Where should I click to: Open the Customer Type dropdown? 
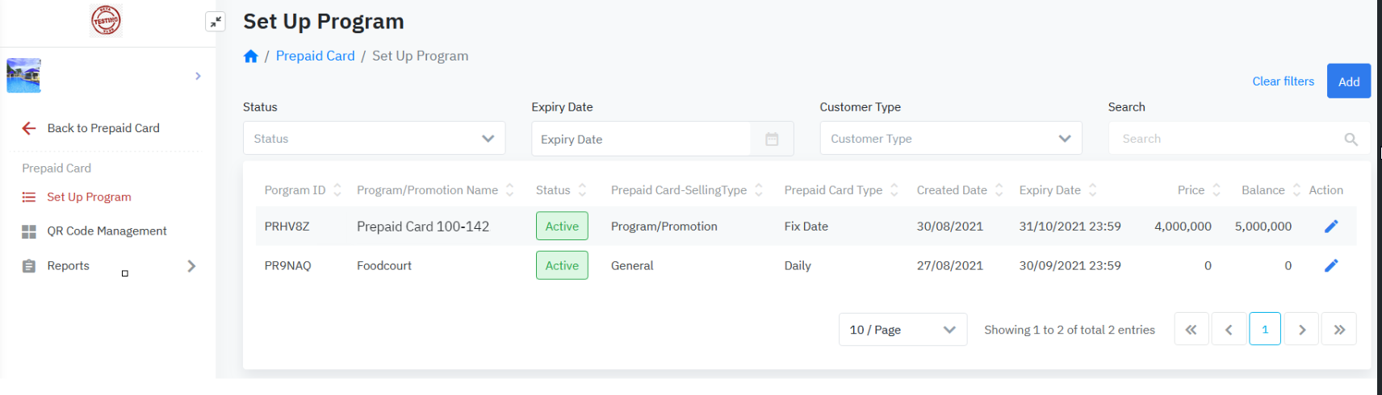(x=950, y=139)
